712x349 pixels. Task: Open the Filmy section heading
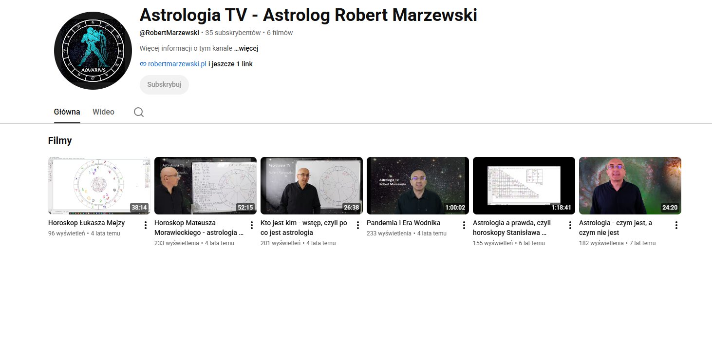pyautogui.click(x=60, y=141)
